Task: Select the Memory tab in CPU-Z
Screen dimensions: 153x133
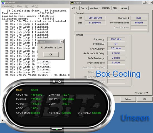Action: (106, 8)
